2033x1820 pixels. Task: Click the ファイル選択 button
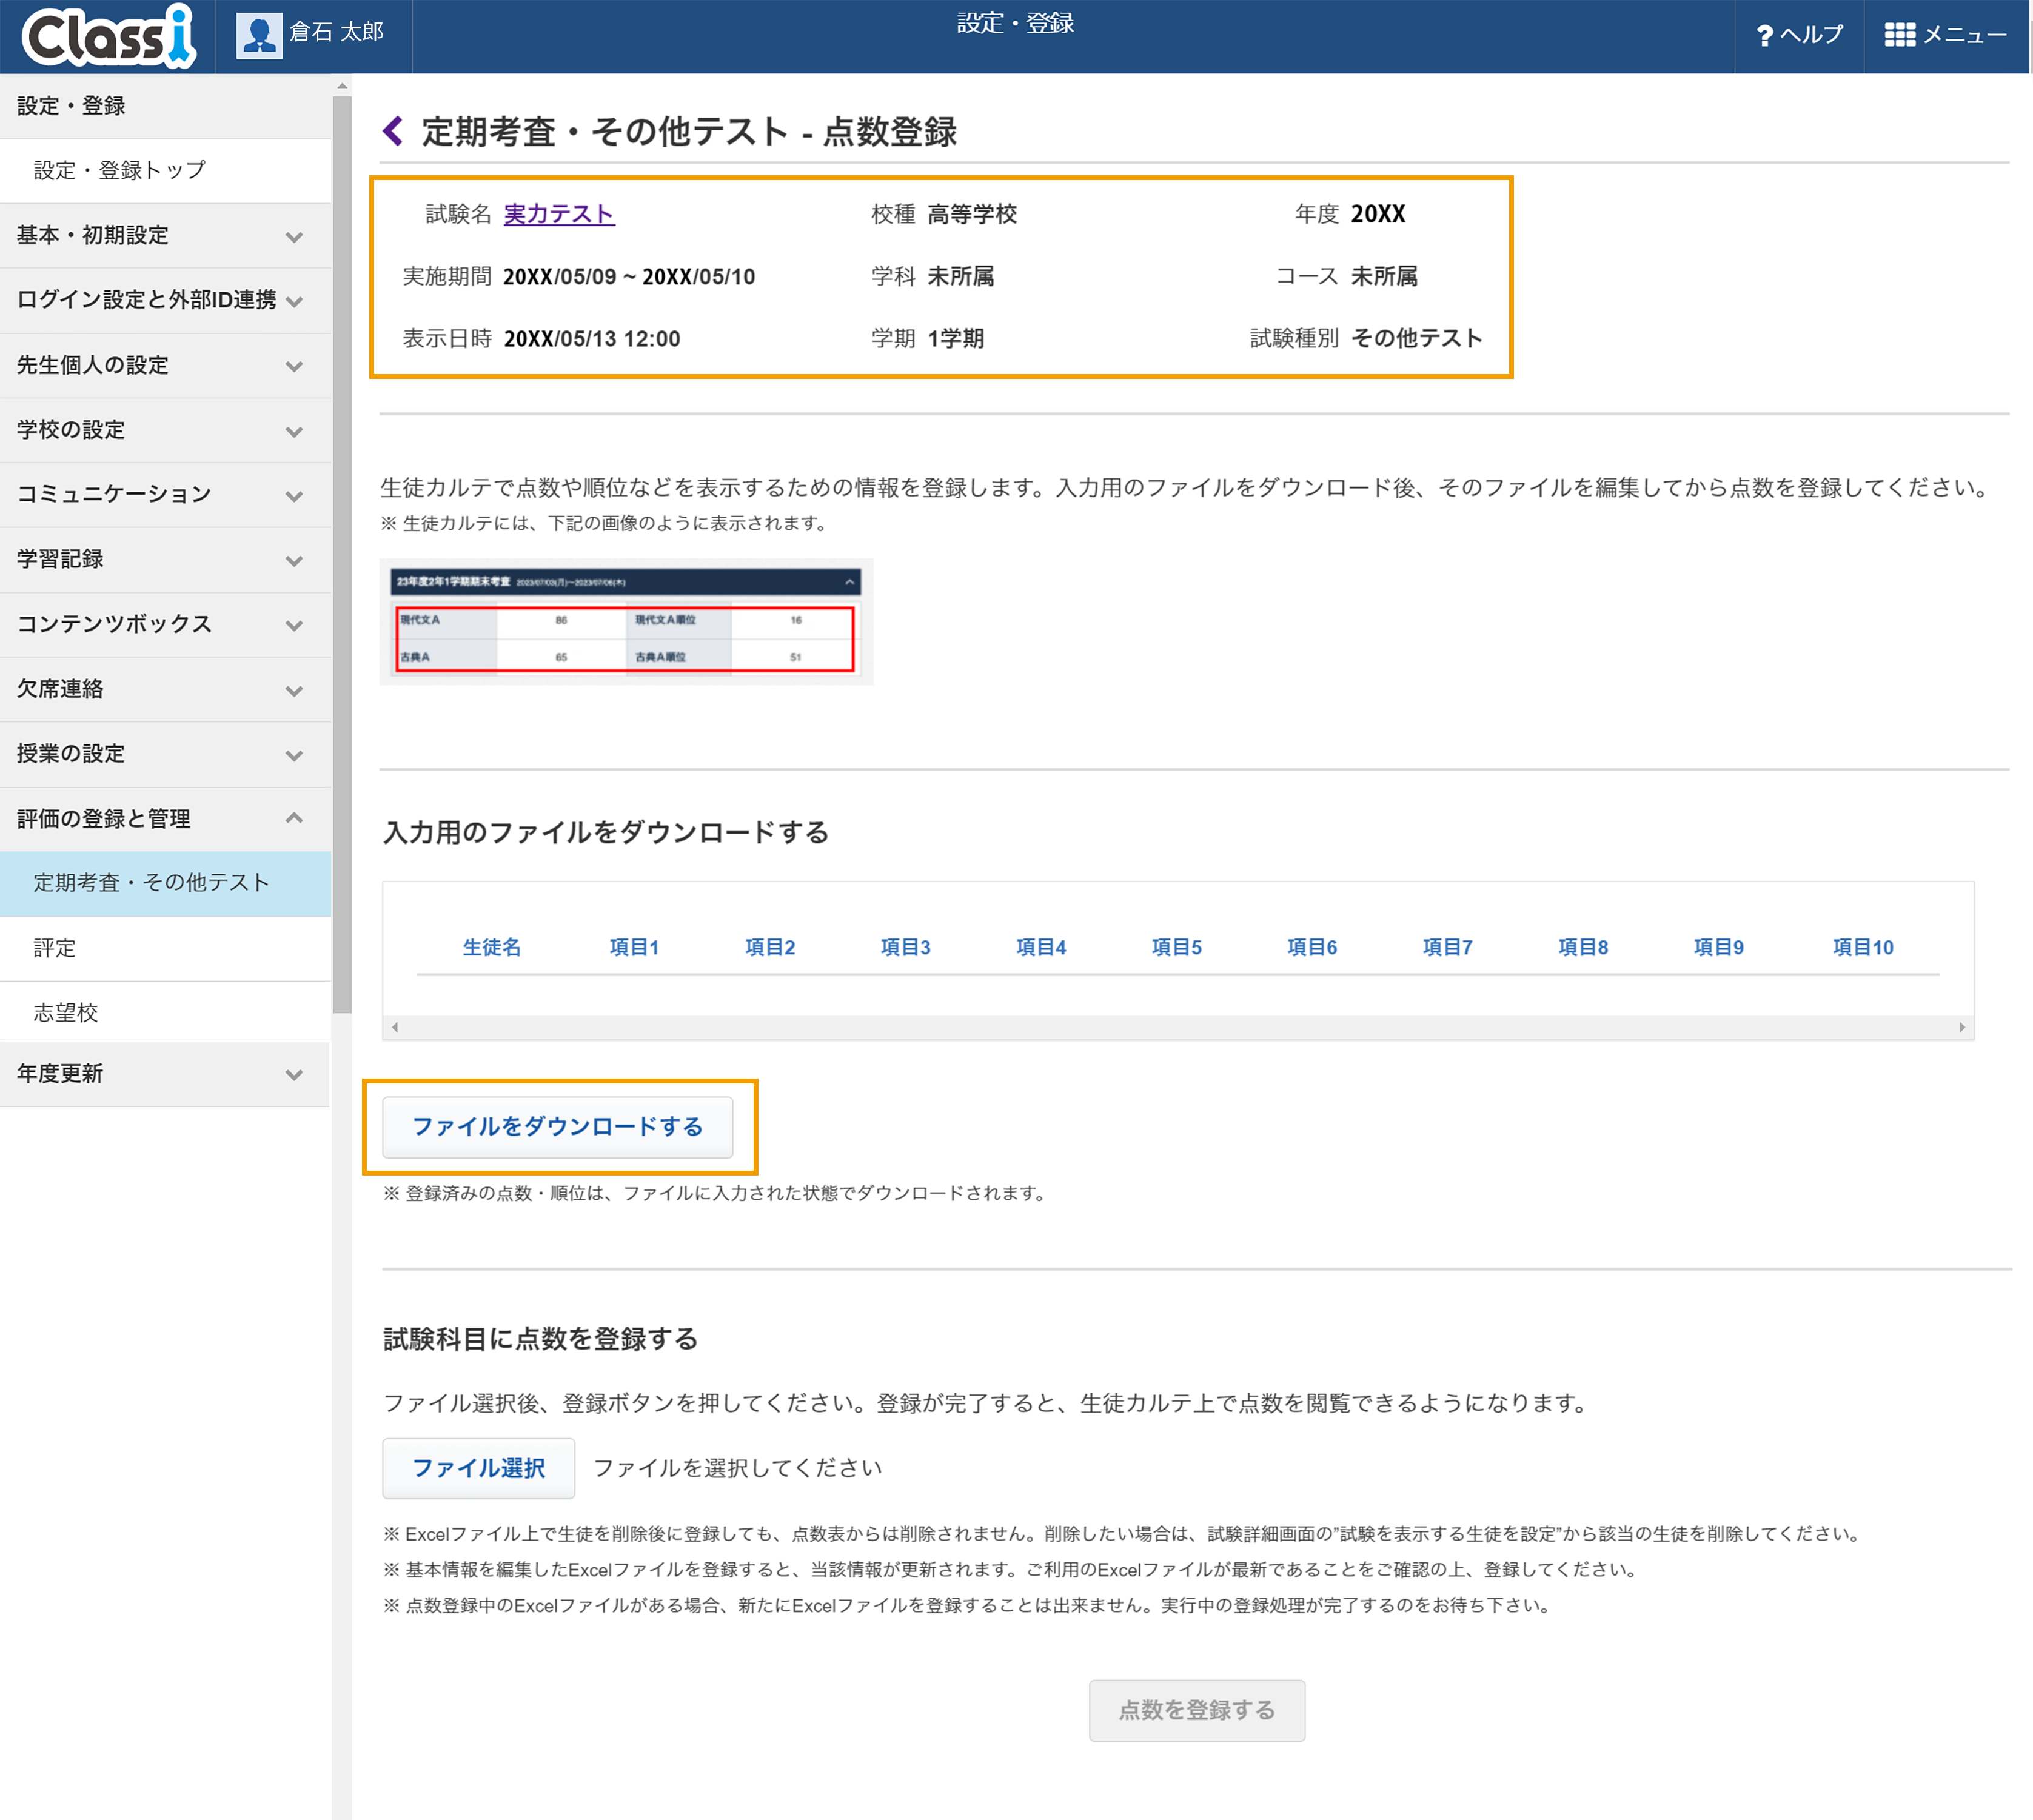(x=478, y=1468)
